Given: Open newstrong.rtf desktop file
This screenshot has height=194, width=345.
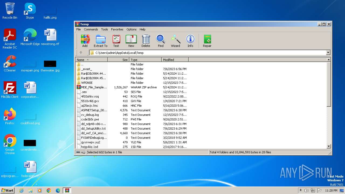Looking at the screenshot, I should click(50, 37).
